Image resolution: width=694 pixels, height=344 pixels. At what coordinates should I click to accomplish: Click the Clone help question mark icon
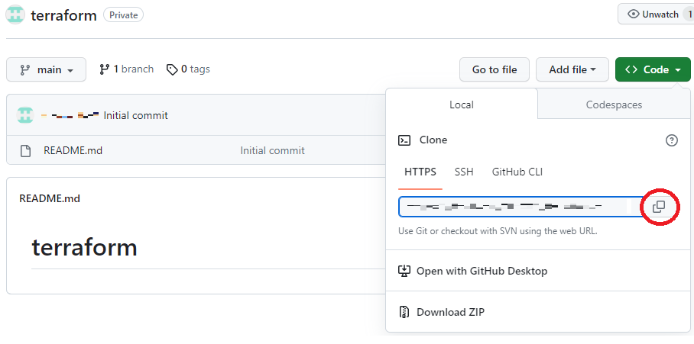(x=671, y=140)
